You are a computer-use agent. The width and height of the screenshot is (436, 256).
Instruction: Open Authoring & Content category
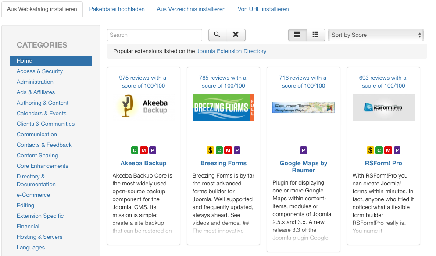click(43, 103)
